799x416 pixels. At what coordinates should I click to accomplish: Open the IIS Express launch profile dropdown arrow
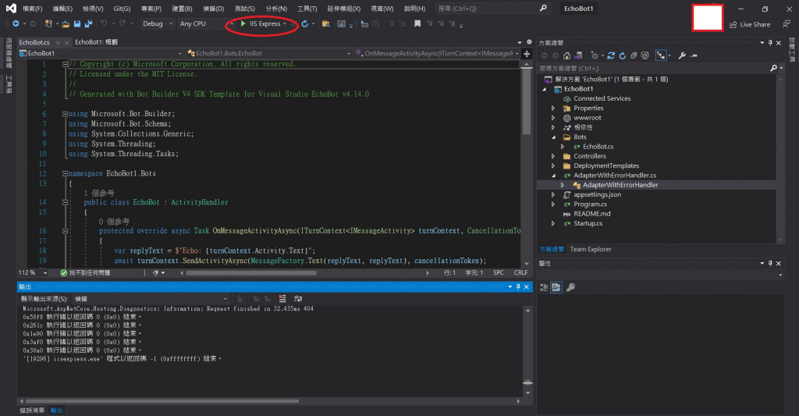[284, 24]
